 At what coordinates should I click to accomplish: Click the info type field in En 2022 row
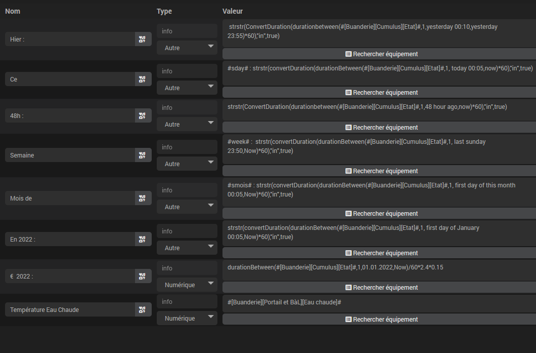coord(187,231)
